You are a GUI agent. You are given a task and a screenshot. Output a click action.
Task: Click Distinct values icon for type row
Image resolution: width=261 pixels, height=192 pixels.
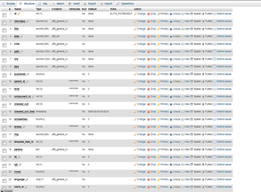click(x=214, y=67)
